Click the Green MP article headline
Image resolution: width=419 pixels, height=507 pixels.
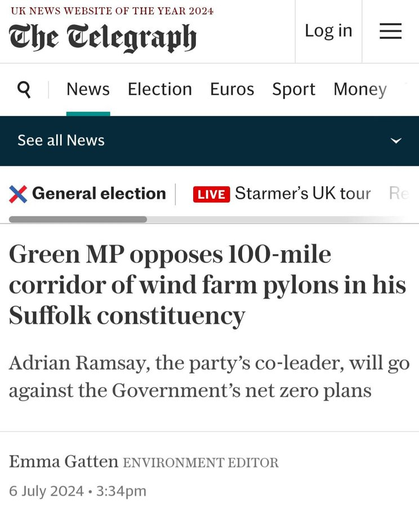pos(207,285)
